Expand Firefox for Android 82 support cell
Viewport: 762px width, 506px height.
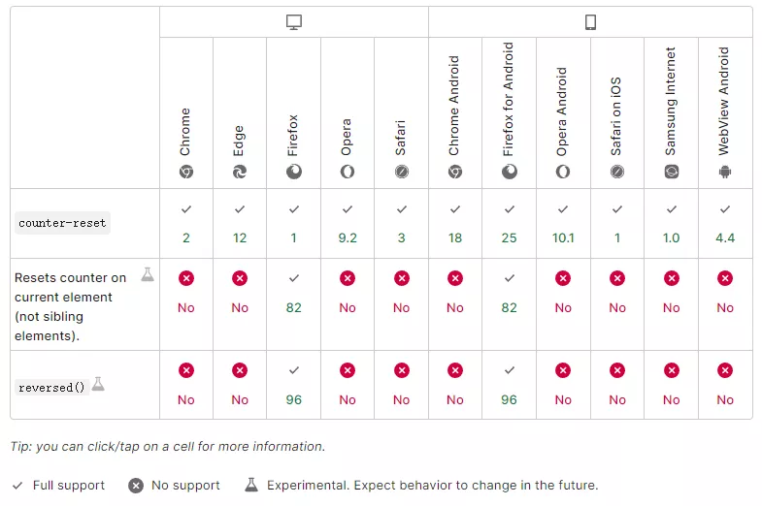510,293
